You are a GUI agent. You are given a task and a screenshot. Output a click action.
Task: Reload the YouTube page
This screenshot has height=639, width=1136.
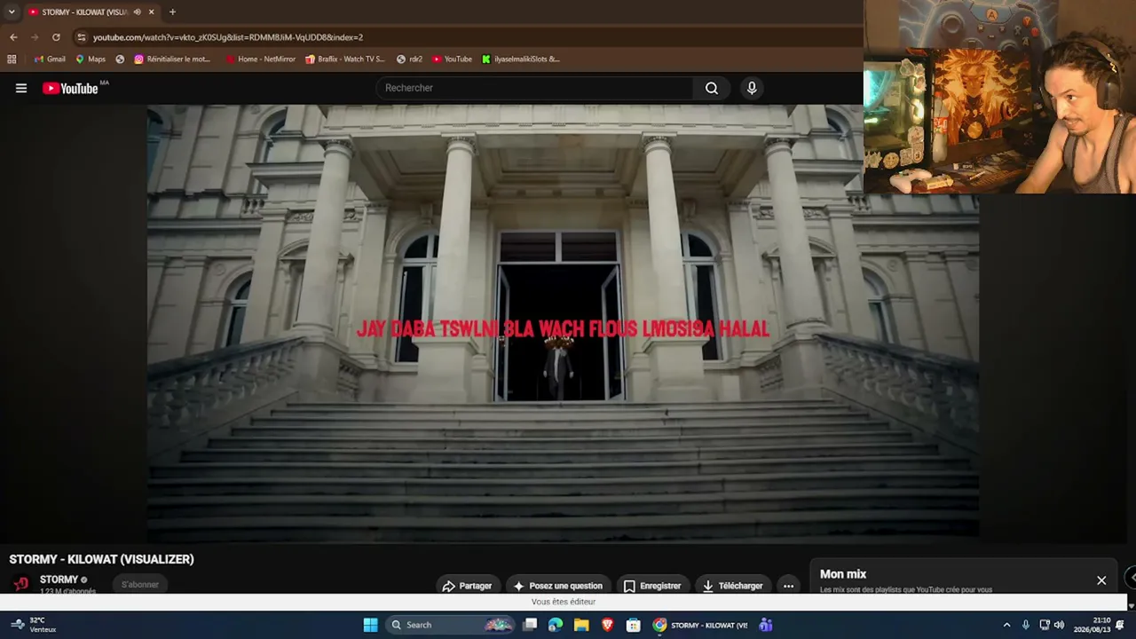56,37
